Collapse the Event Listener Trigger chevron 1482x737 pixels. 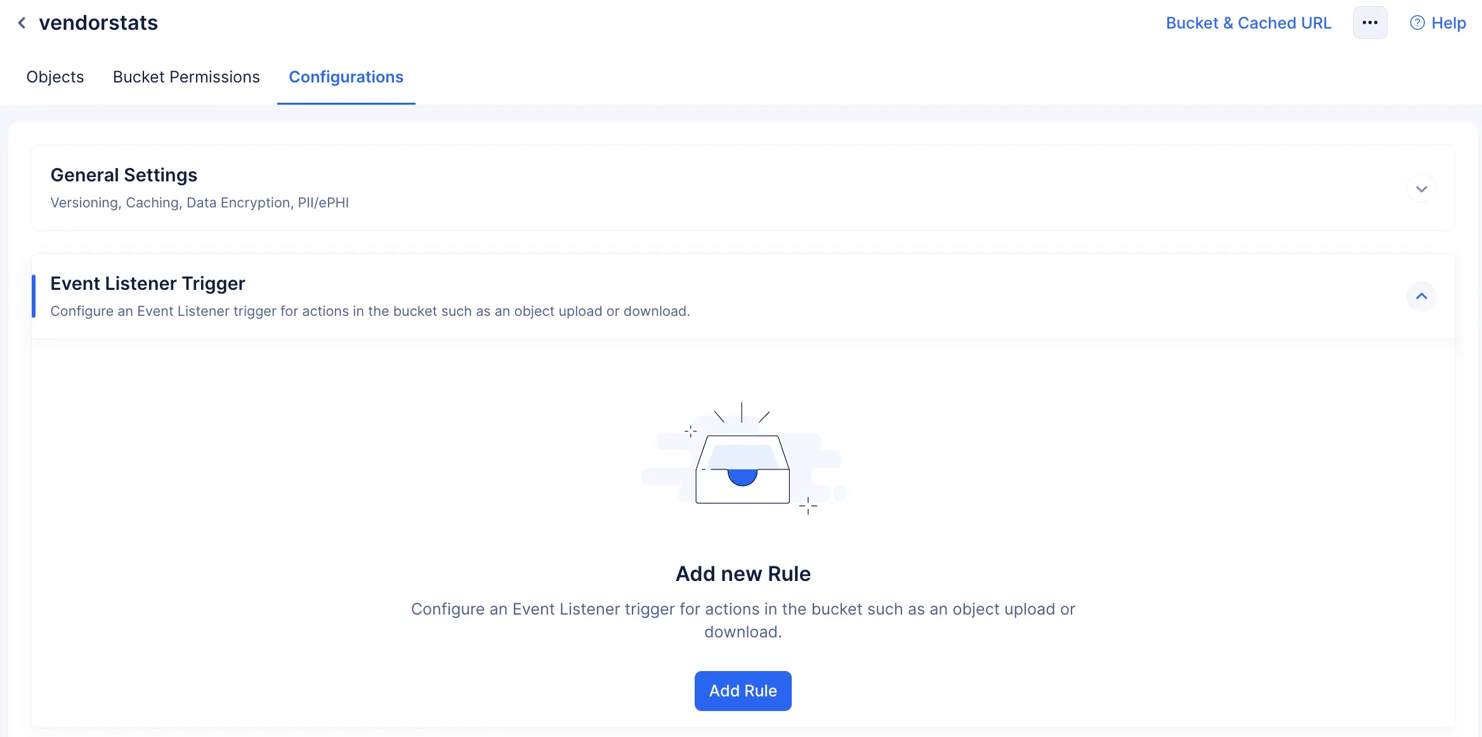tap(1421, 296)
